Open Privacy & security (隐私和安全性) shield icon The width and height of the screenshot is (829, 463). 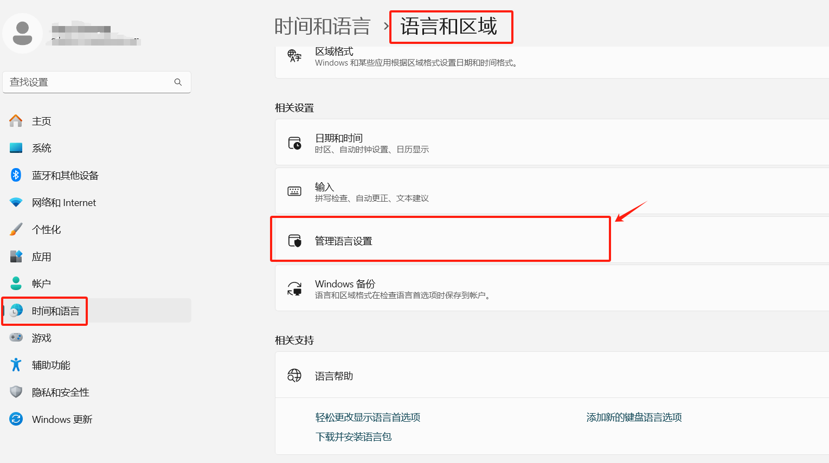[16, 392]
